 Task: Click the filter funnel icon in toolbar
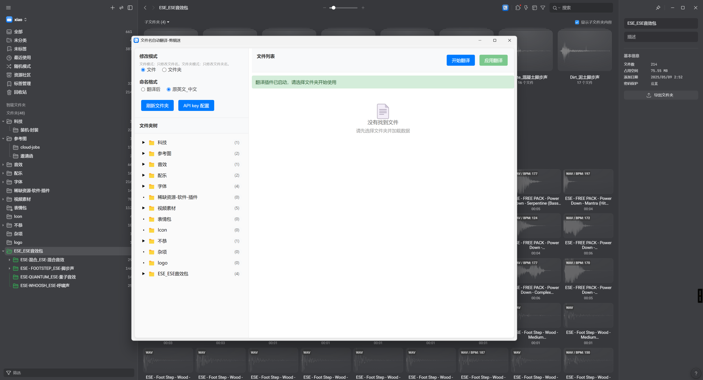(x=543, y=8)
